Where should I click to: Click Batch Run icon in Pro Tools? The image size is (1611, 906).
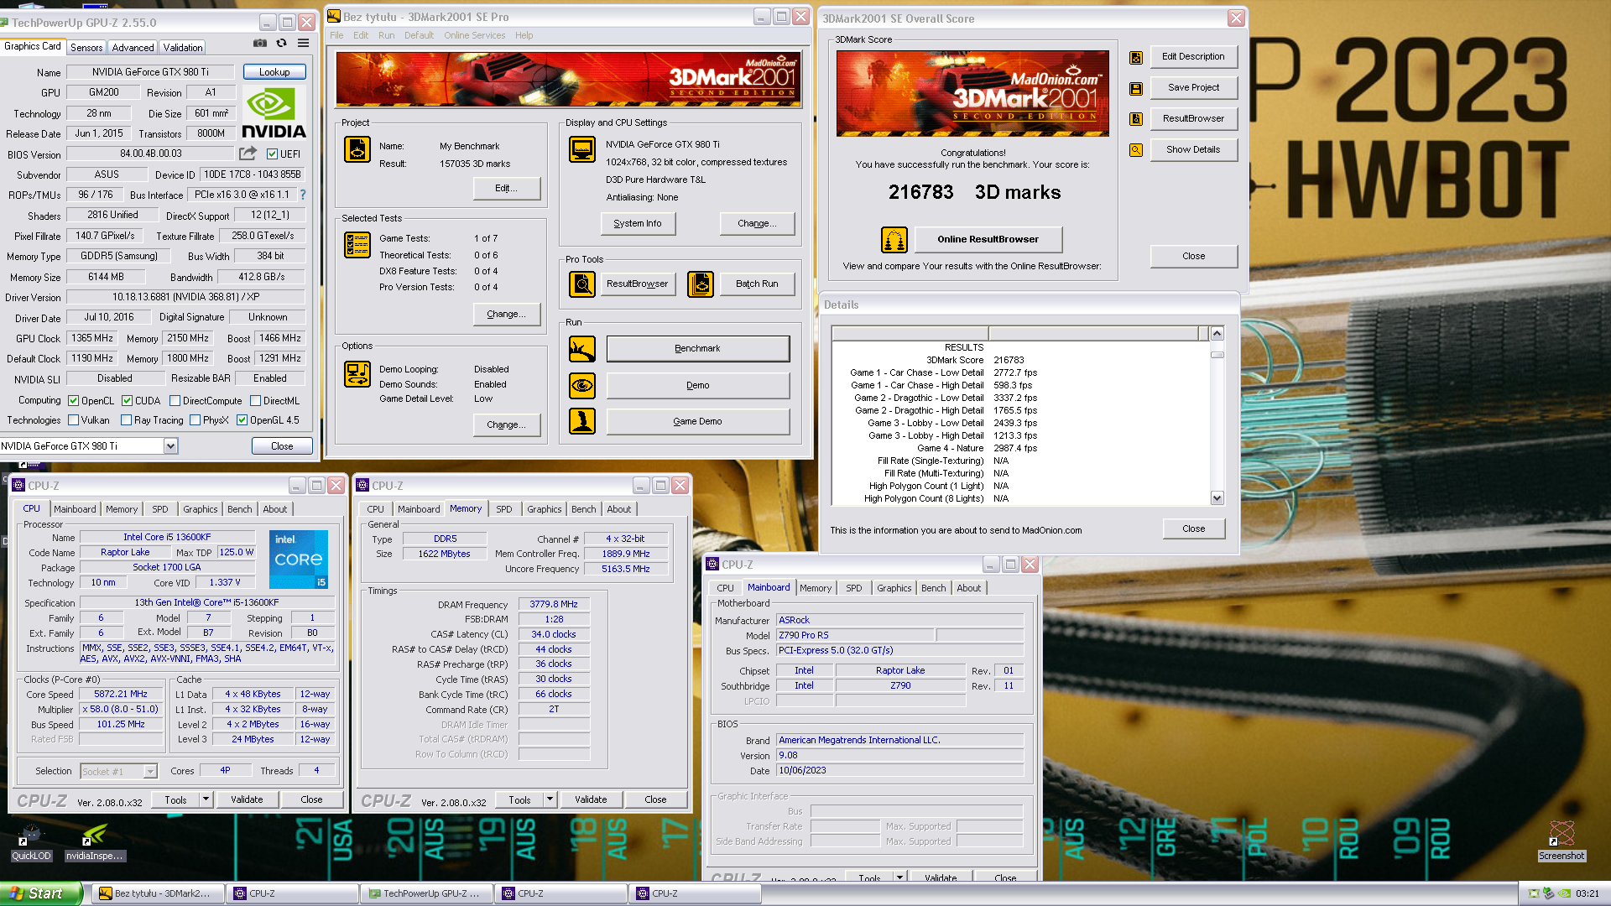701,284
